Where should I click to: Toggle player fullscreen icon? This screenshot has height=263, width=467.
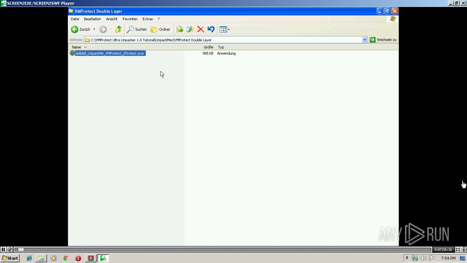(x=458, y=249)
